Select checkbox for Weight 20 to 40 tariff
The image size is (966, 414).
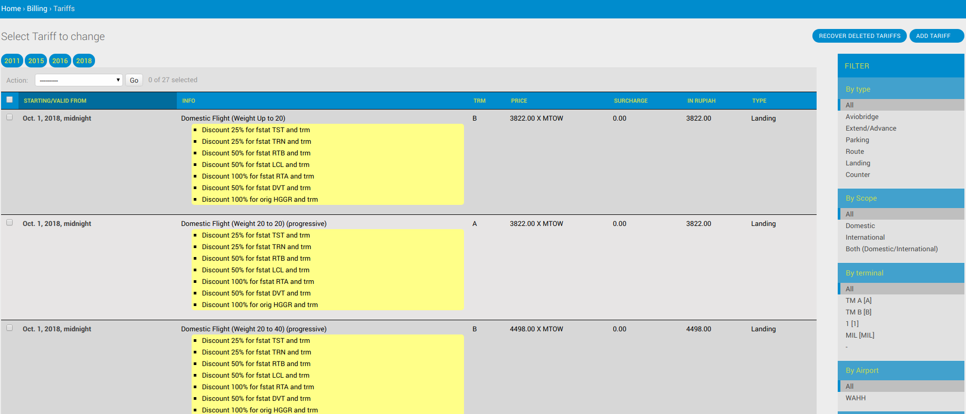(10, 328)
